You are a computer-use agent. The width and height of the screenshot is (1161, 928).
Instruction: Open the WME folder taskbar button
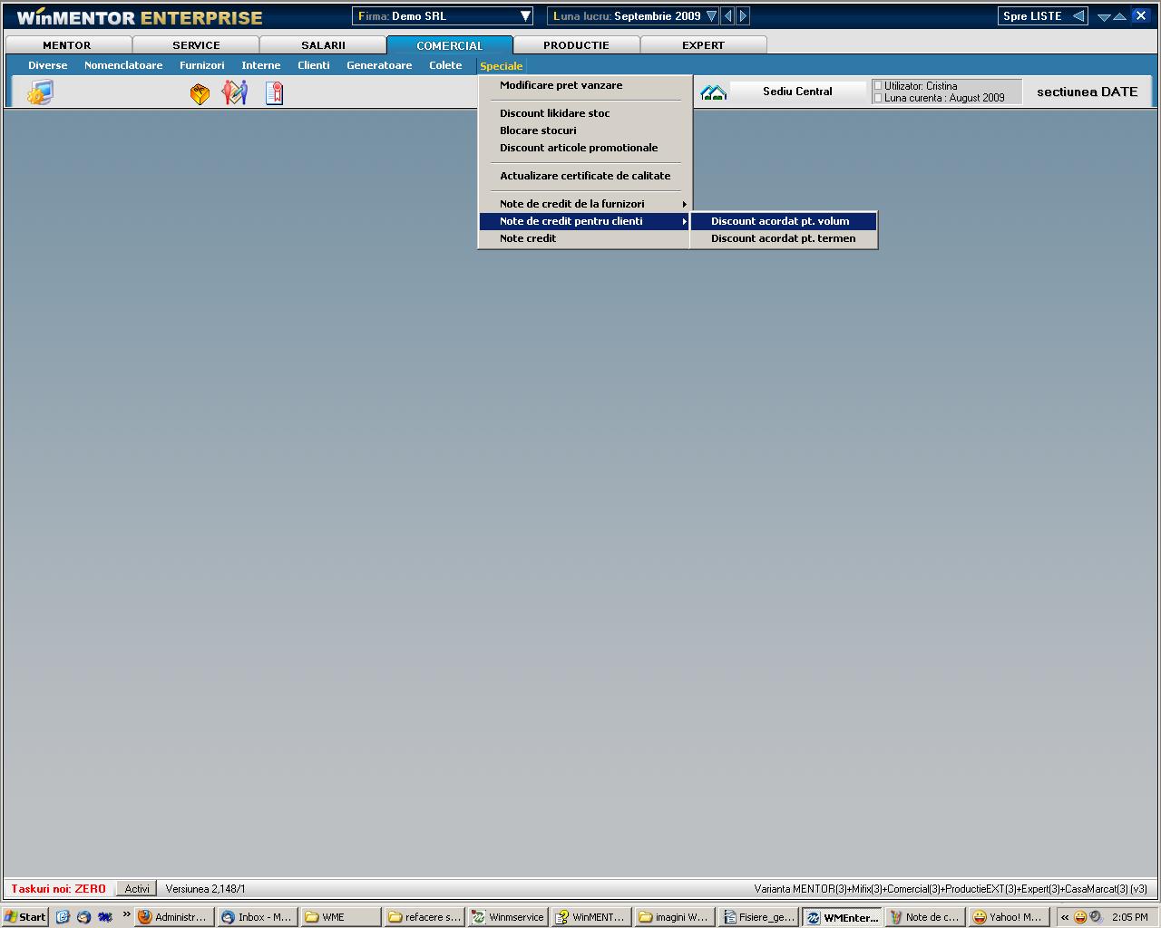pyautogui.click(x=341, y=917)
